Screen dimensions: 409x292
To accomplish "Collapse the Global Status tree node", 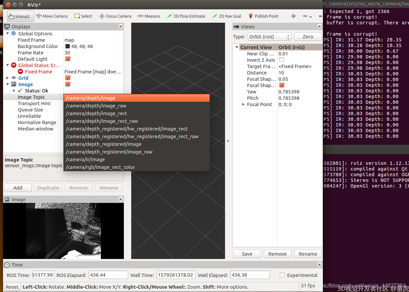I will pyautogui.click(x=8, y=65).
